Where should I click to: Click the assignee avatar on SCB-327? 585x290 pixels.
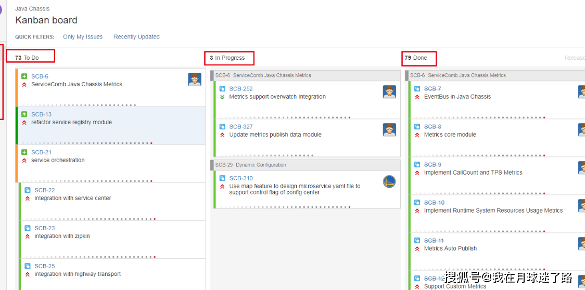pos(389,130)
